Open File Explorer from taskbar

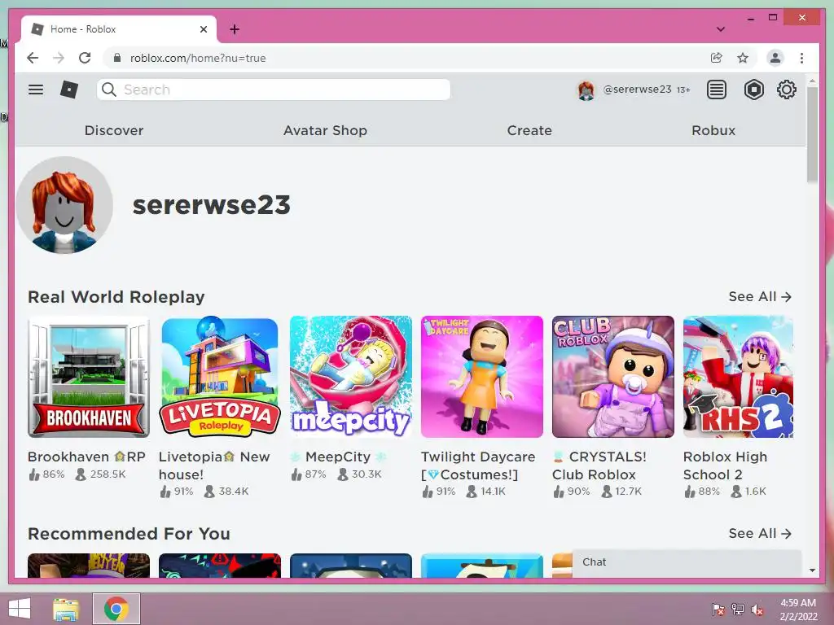click(66, 609)
